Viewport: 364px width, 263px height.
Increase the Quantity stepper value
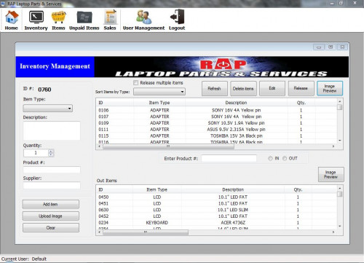tap(51, 151)
